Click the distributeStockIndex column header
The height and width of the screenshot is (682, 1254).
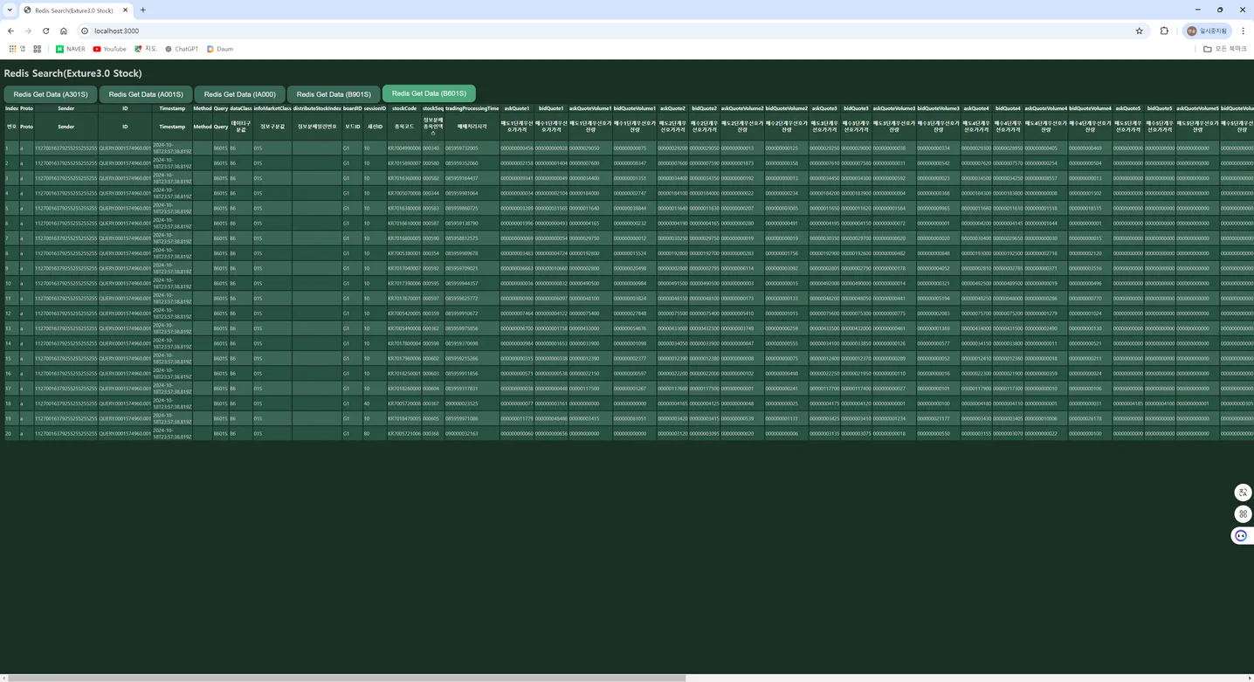point(317,108)
